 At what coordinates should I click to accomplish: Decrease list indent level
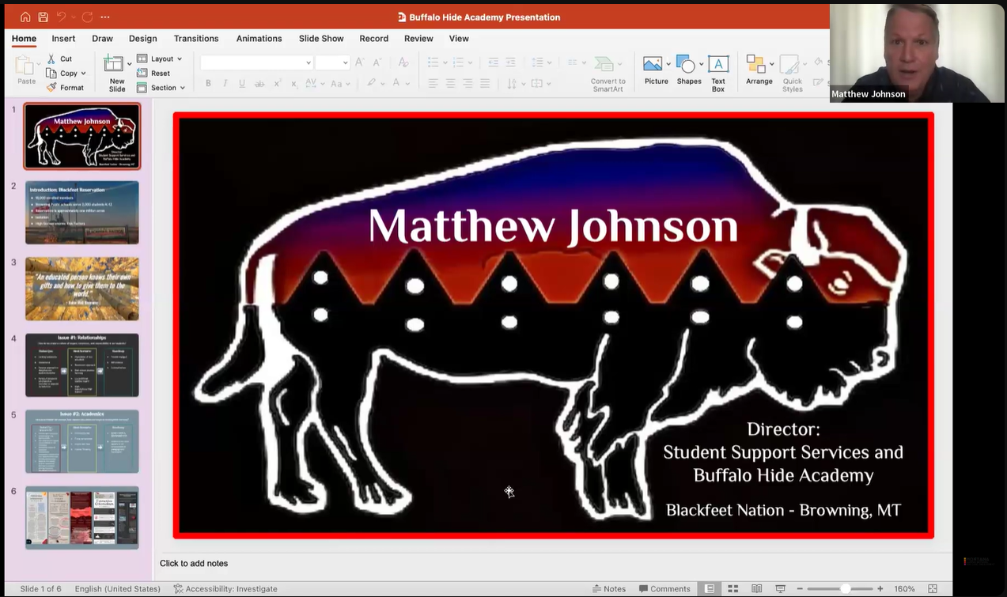[494, 62]
